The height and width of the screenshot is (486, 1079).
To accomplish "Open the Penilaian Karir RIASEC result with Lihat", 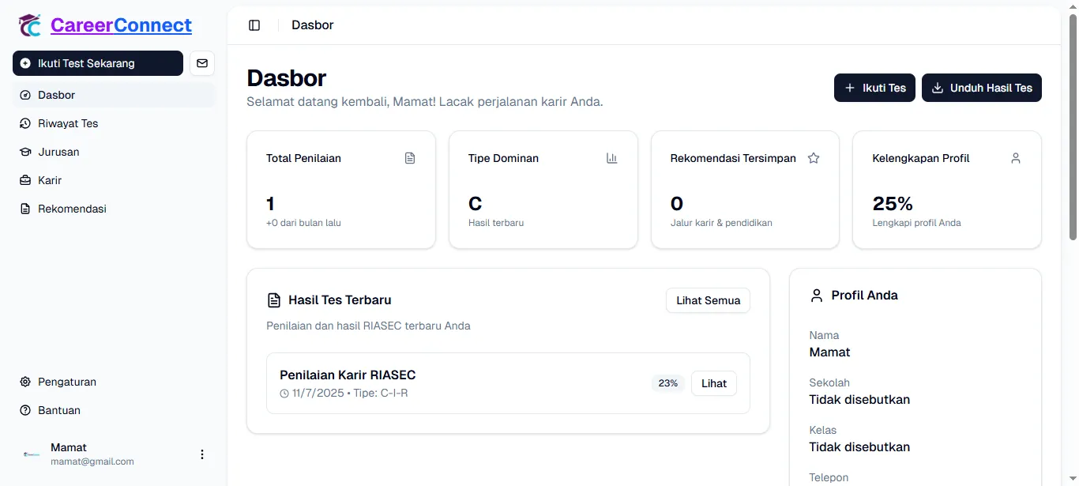I will pos(713,383).
